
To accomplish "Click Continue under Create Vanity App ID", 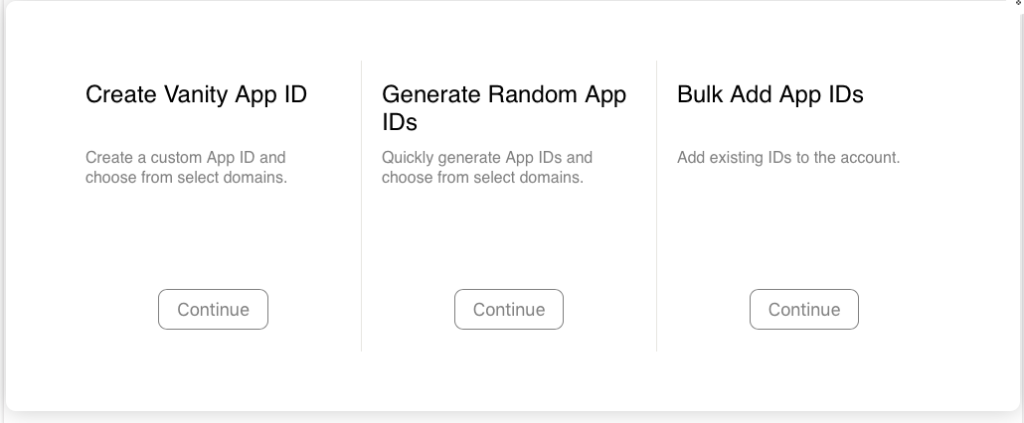I will click(213, 309).
